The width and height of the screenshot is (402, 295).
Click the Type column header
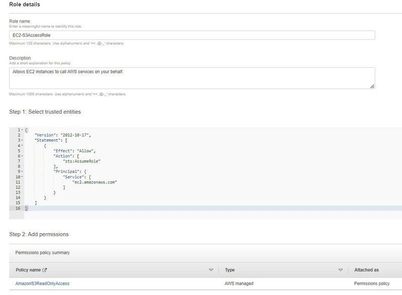tap(230, 270)
